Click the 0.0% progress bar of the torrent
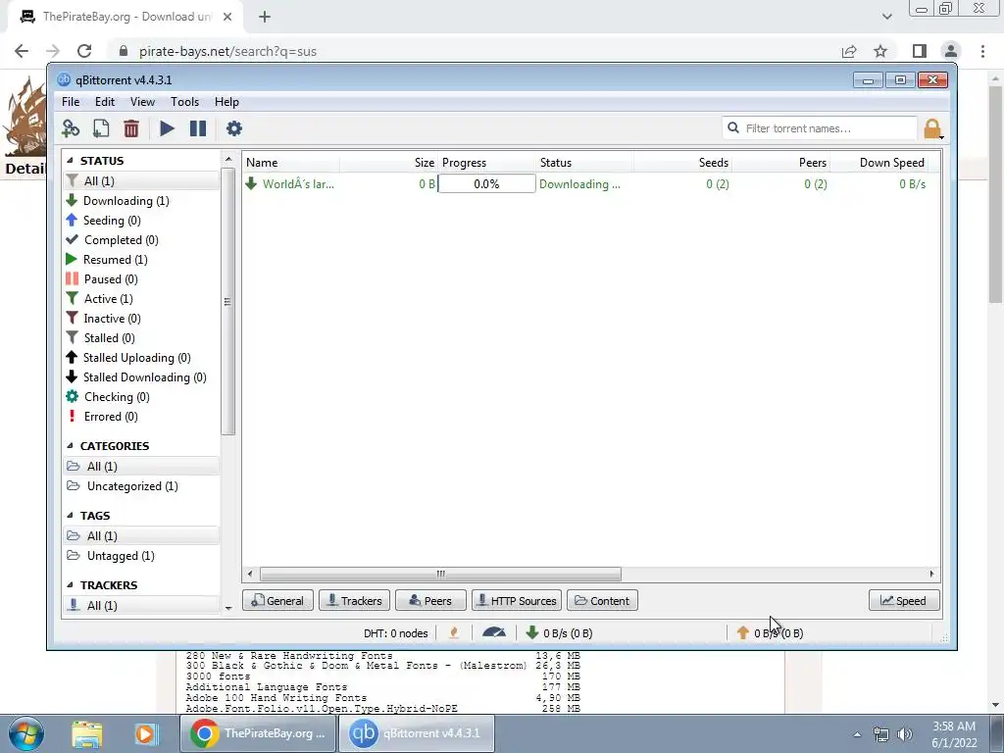 pos(486,183)
